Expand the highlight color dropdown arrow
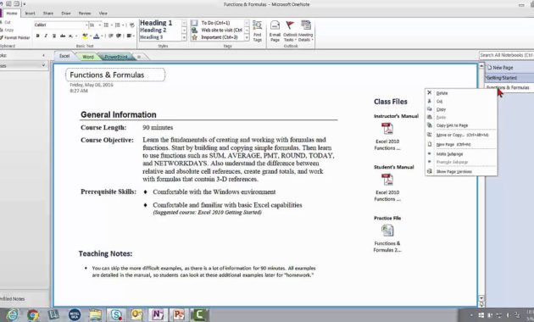Screen dimensions: 534x322 click(x=90, y=36)
